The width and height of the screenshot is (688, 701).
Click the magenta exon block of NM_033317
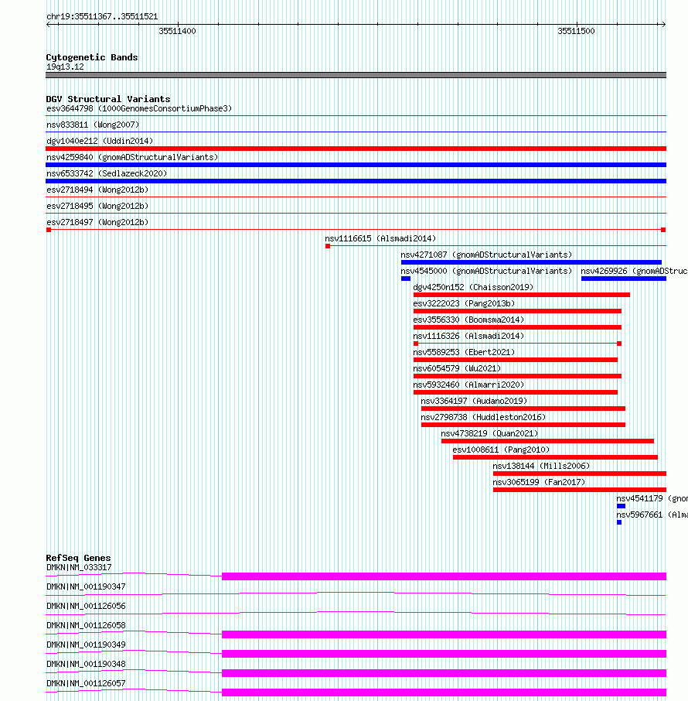(x=444, y=576)
